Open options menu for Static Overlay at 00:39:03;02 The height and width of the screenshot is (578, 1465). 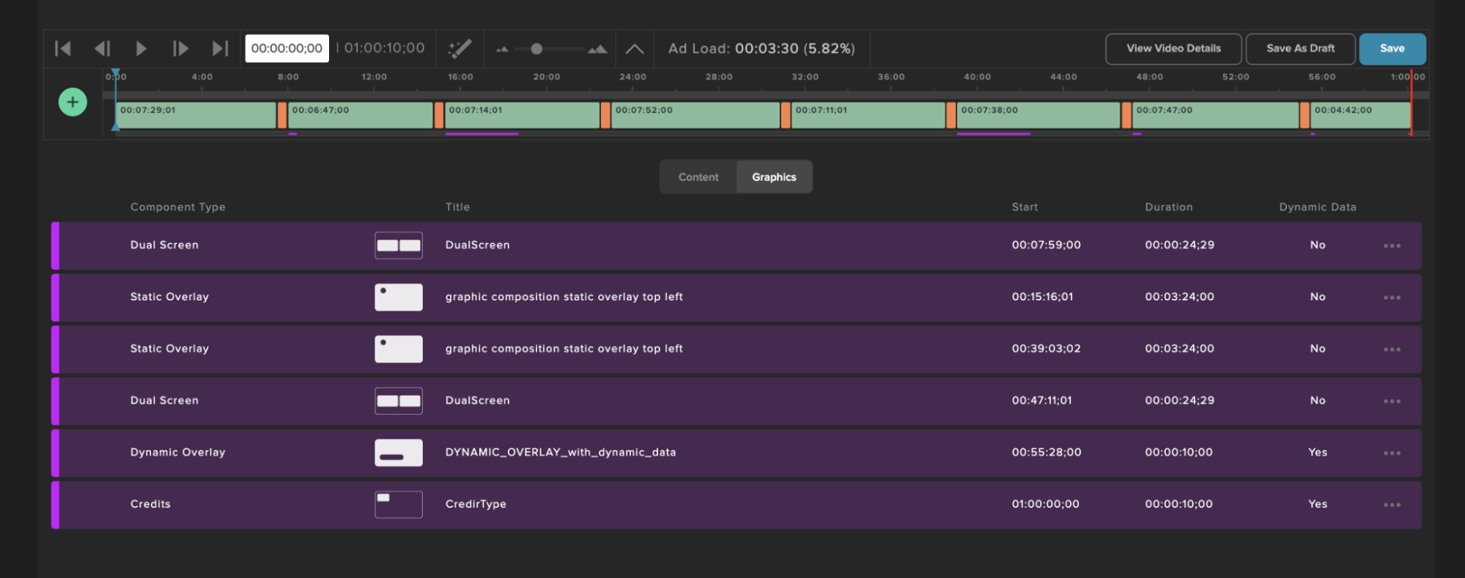tap(1392, 350)
